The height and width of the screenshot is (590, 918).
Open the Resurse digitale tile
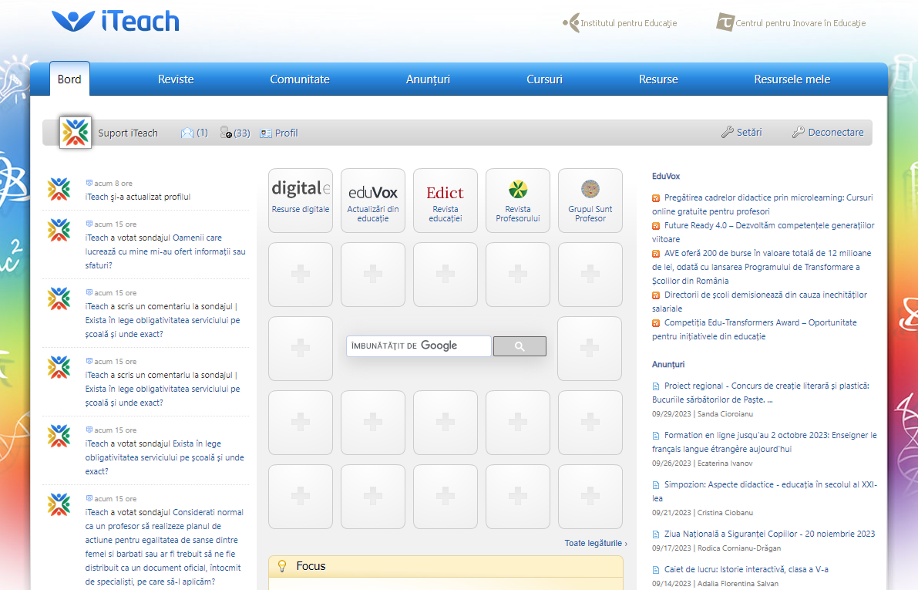(301, 201)
